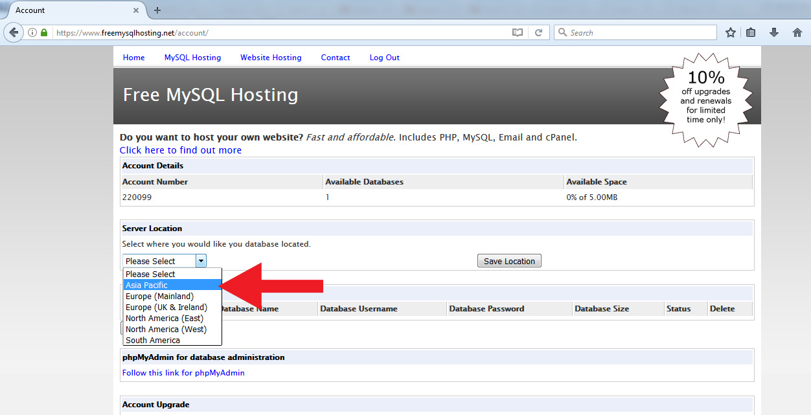Click the Free MySQL Hosting banner title

tap(211, 95)
